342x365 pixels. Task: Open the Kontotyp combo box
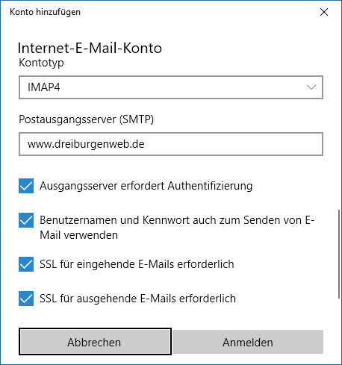[171, 87]
